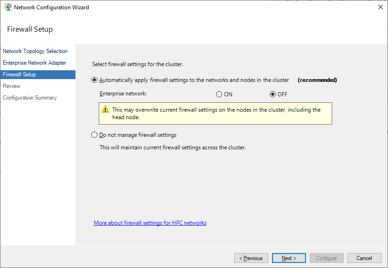Open More about firewall settings link
The height and width of the screenshot is (268, 388).
(x=150, y=223)
